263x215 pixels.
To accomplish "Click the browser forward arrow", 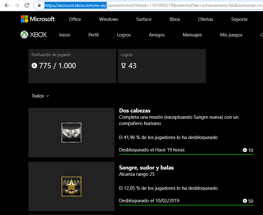I will click(x=17, y=5).
